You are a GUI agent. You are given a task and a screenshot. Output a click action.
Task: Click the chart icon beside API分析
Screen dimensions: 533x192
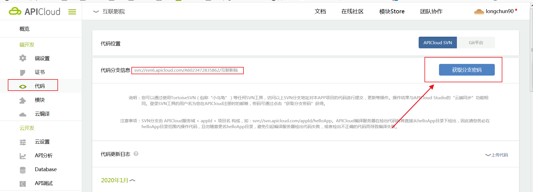23,156
